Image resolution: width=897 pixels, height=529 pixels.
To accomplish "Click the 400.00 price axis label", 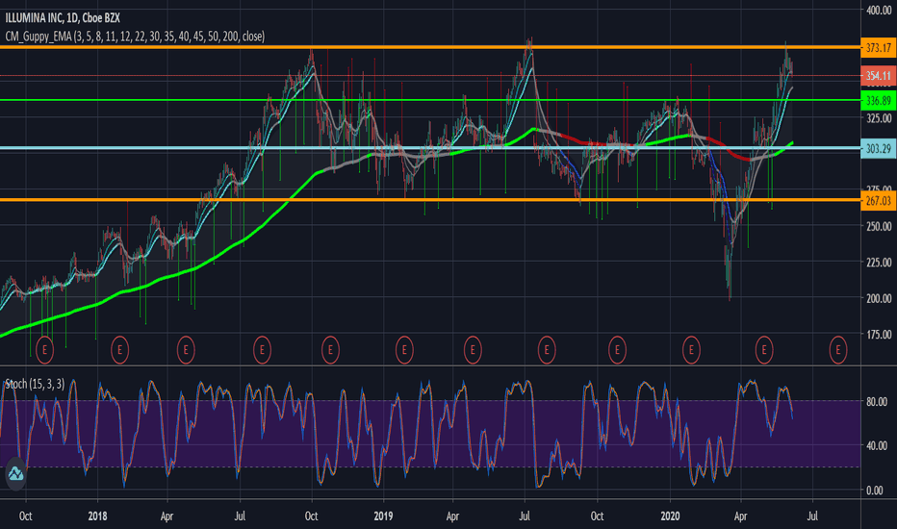I will coord(879,11).
